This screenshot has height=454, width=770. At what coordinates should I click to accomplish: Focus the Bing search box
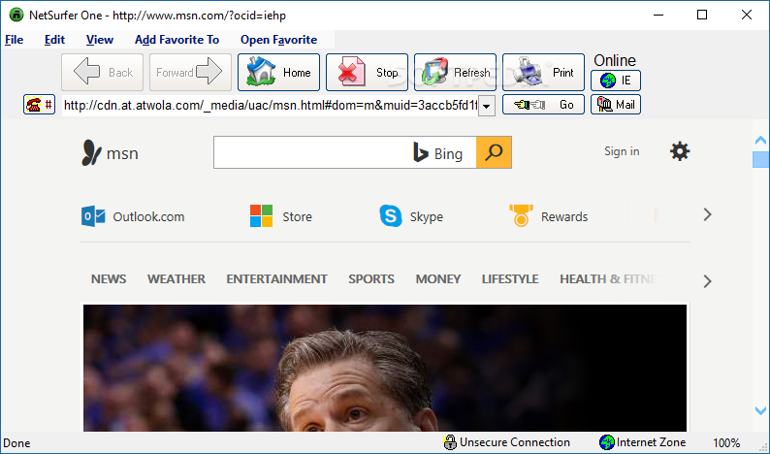[344, 152]
